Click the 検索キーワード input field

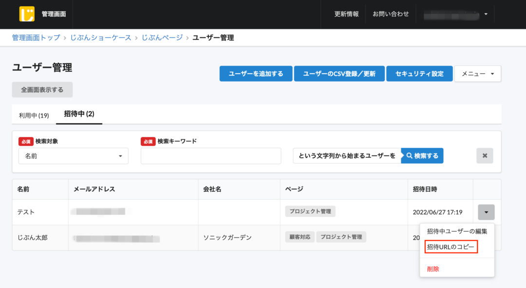(x=210, y=156)
